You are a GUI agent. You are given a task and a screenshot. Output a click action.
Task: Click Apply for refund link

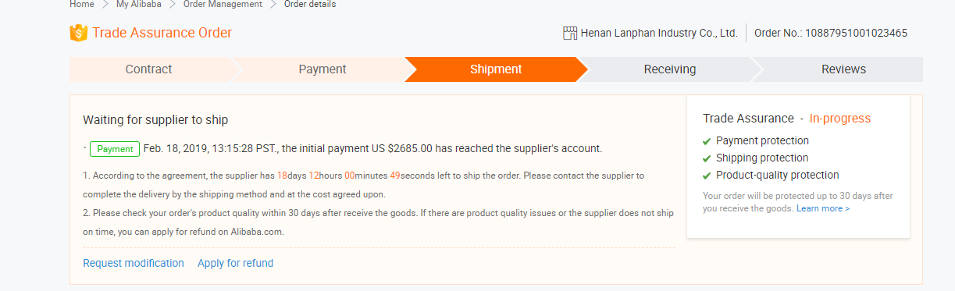pyautogui.click(x=235, y=263)
